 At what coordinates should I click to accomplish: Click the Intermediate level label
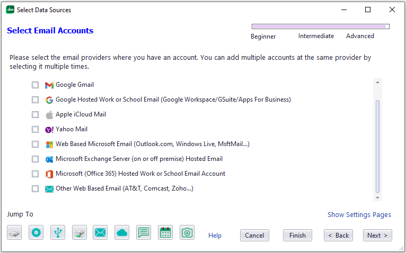[316, 36]
